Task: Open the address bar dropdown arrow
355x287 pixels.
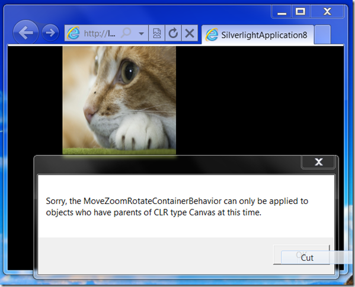Action: point(142,34)
